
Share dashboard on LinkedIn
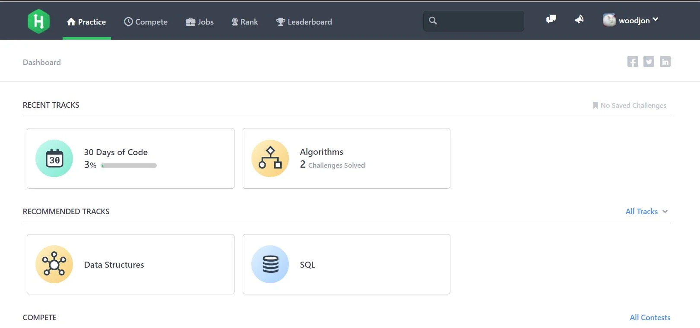point(665,62)
